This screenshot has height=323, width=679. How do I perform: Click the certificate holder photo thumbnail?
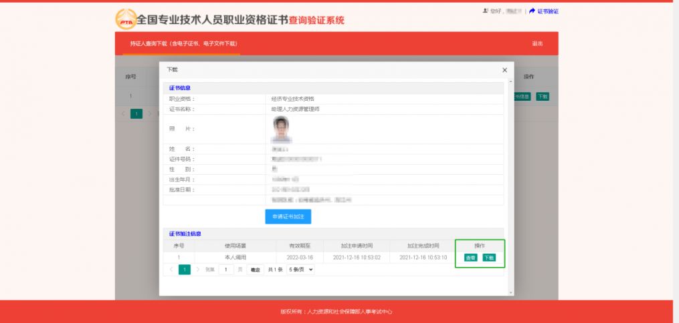click(282, 129)
